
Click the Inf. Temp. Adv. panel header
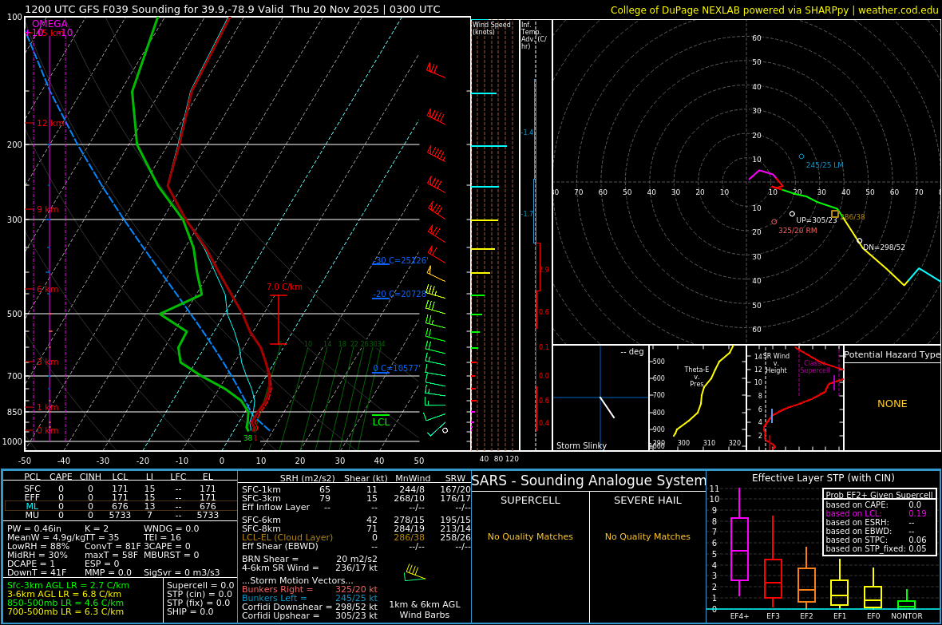tap(533, 35)
